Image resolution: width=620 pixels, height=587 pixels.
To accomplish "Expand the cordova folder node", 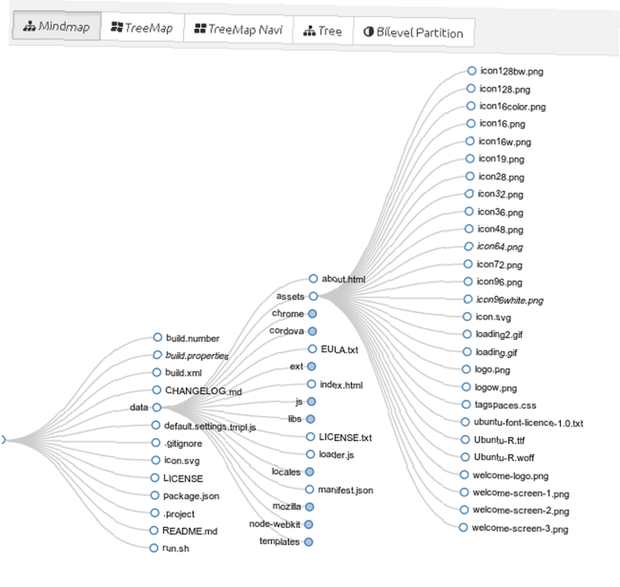I will coord(312,331).
